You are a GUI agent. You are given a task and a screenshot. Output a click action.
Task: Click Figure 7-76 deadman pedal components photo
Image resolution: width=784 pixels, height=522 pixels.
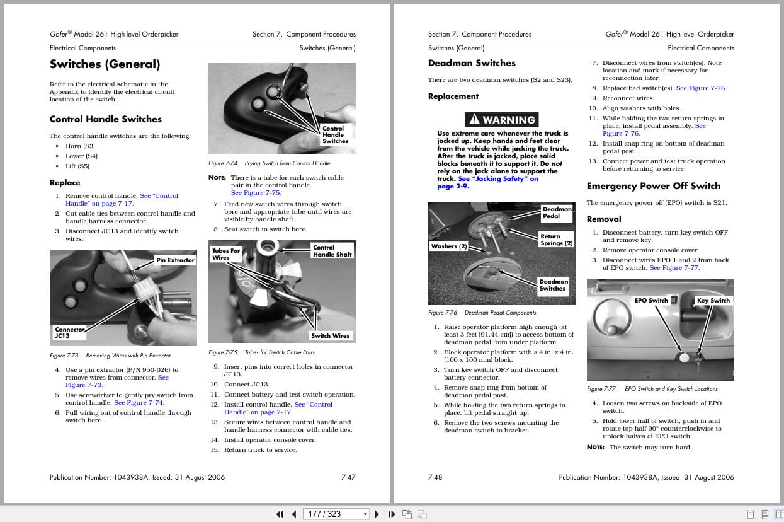click(502, 253)
